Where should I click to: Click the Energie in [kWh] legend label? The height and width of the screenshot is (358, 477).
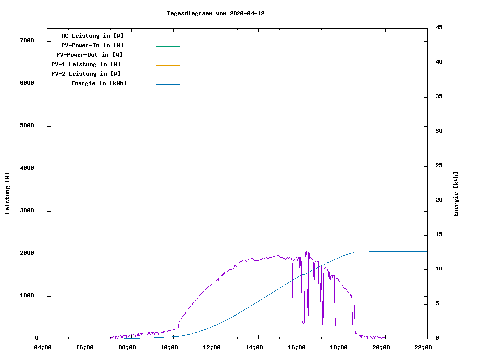click(x=99, y=83)
